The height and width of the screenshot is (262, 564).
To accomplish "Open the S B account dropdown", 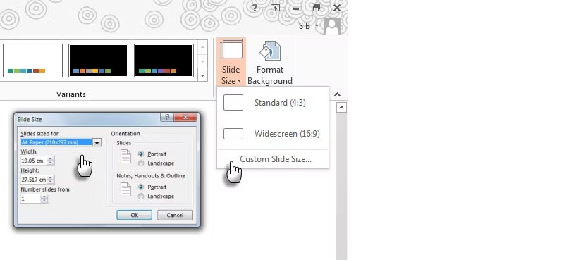I will pyautogui.click(x=309, y=26).
